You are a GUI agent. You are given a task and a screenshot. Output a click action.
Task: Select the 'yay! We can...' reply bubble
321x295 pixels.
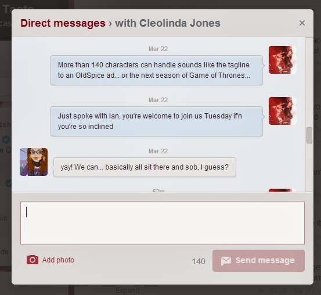pos(145,167)
